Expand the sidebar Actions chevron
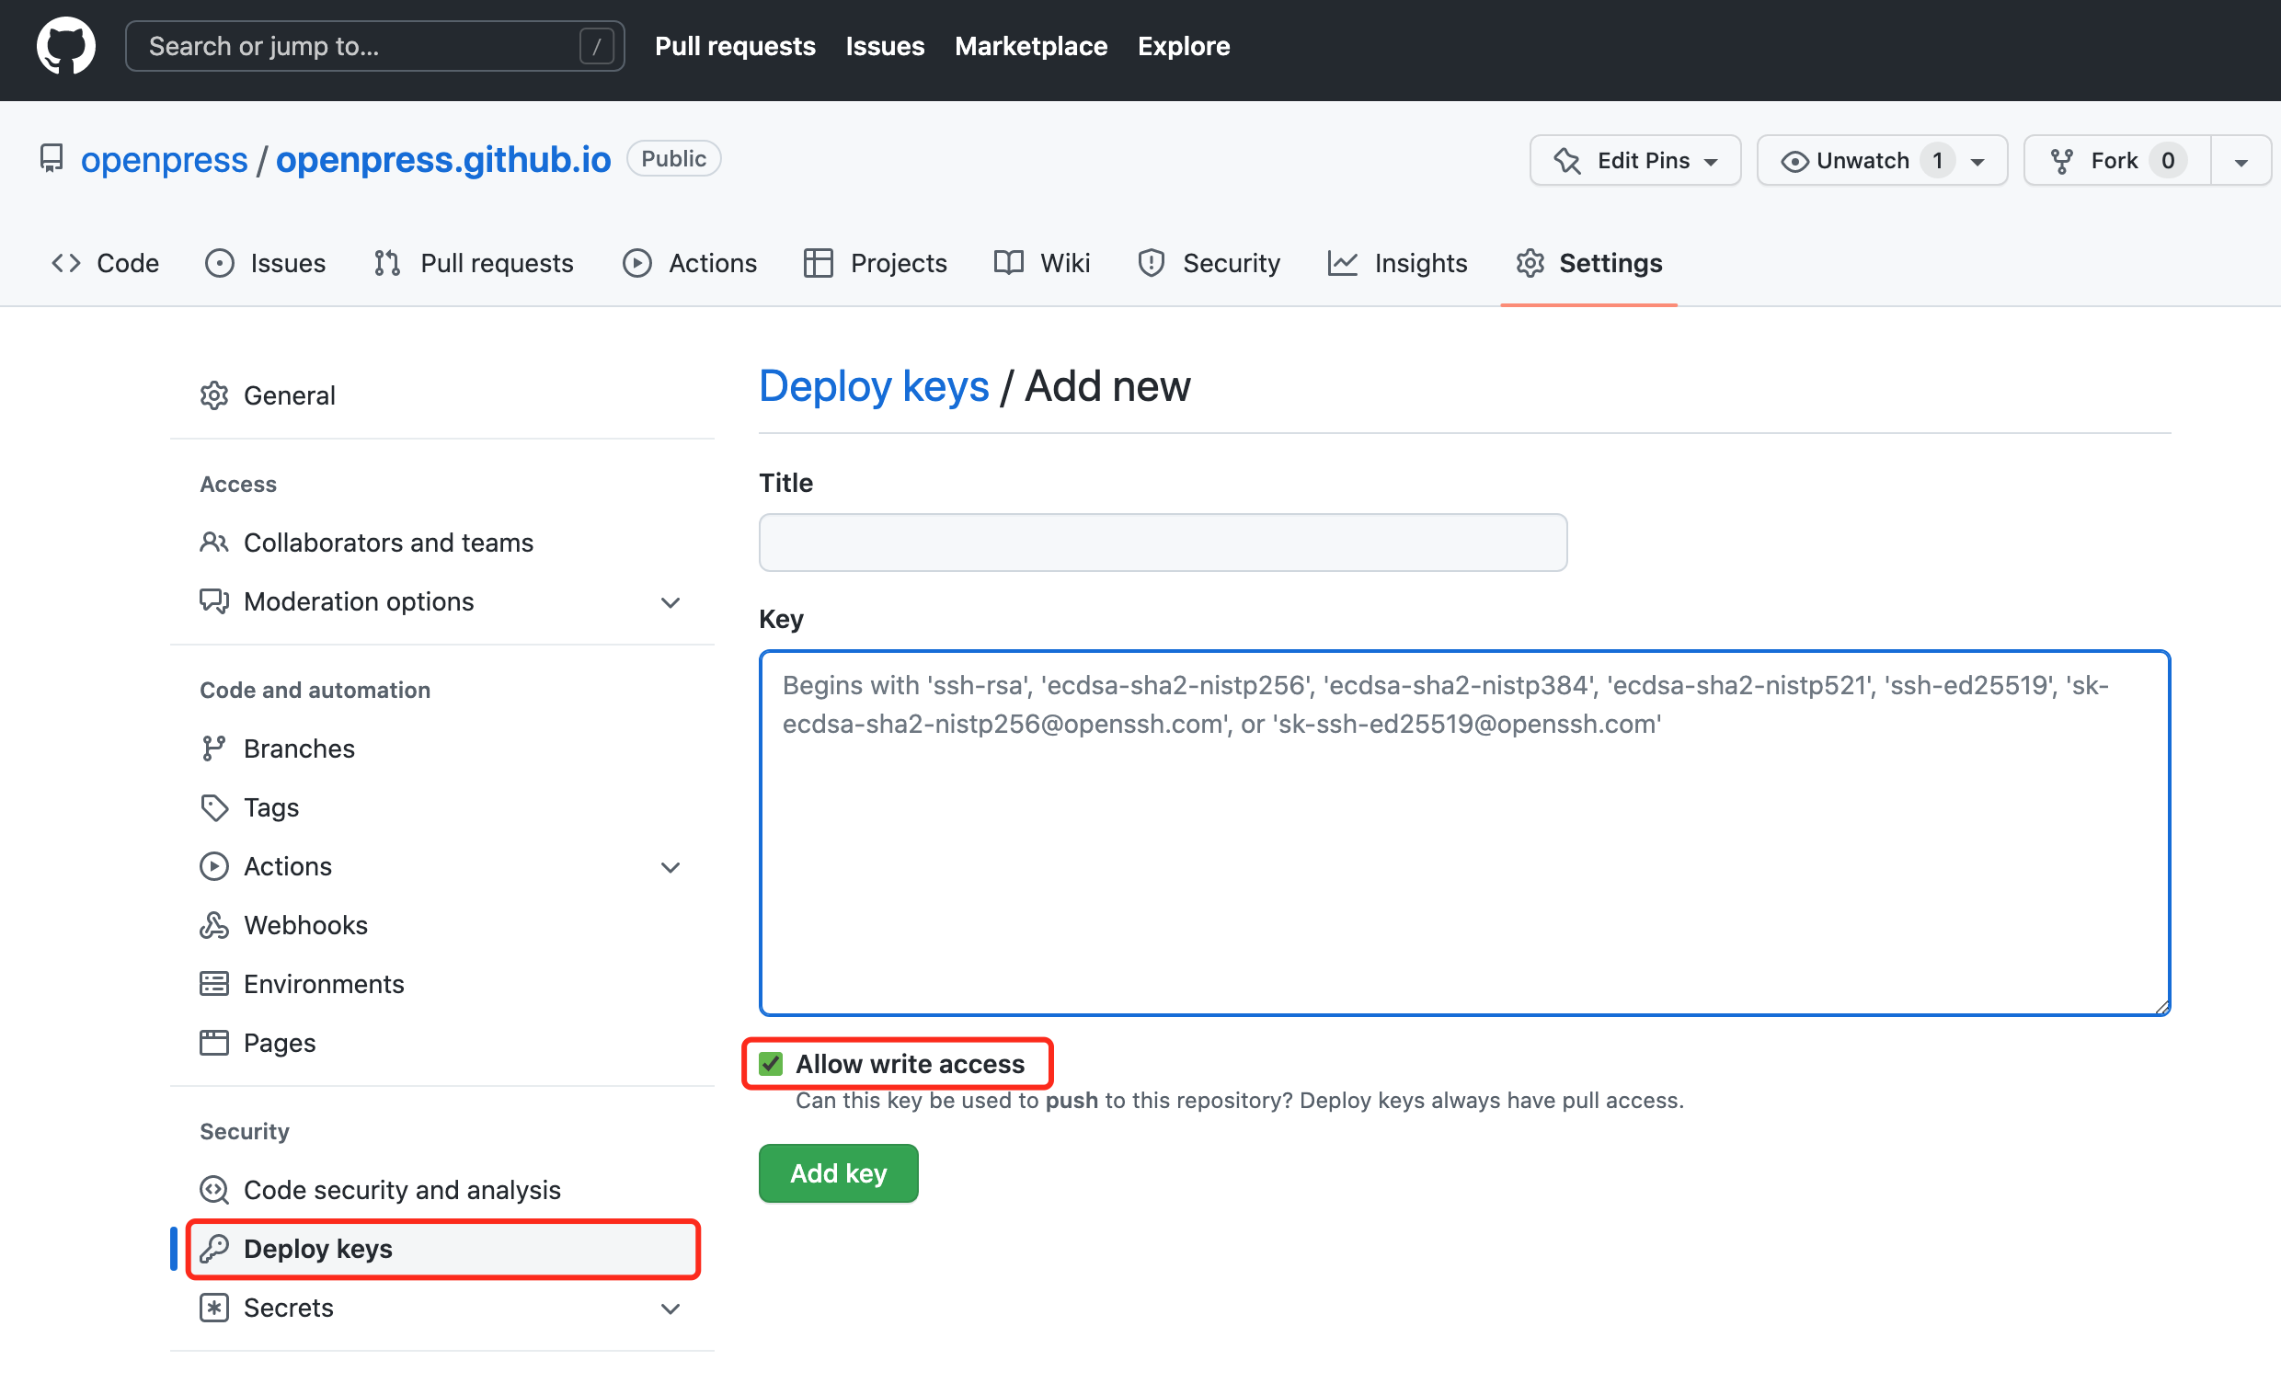Screen dimensions: 2281x1383 [x=671, y=868]
